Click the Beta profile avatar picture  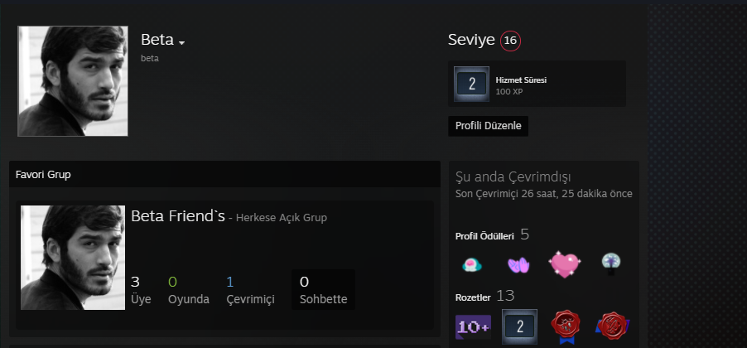click(x=73, y=81)
